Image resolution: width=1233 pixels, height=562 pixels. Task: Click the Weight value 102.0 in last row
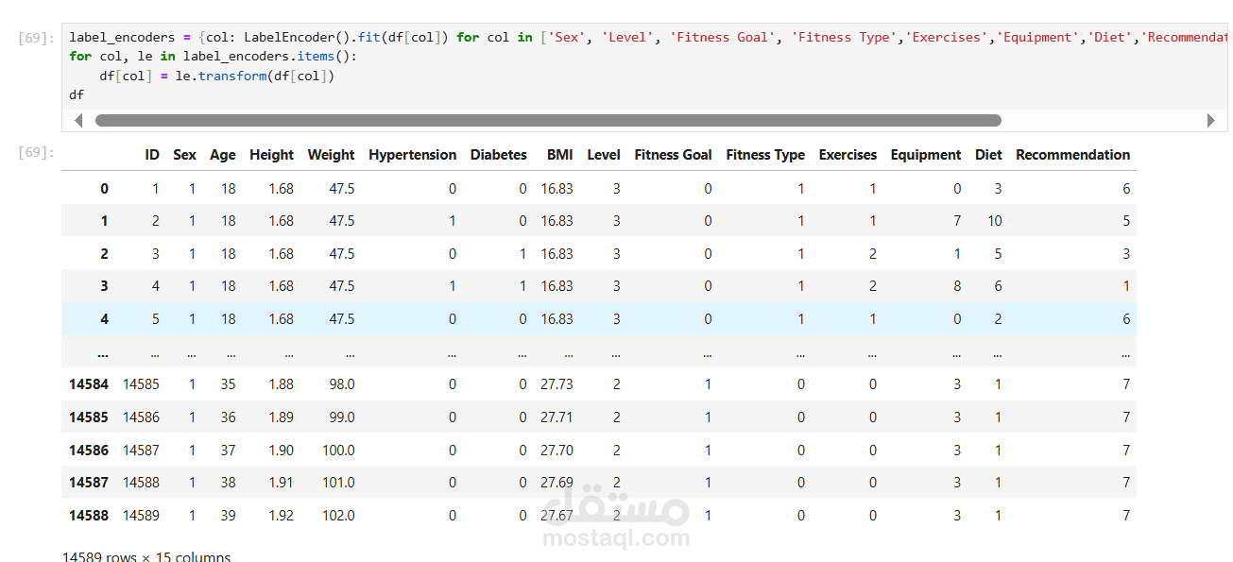[338, 516]
